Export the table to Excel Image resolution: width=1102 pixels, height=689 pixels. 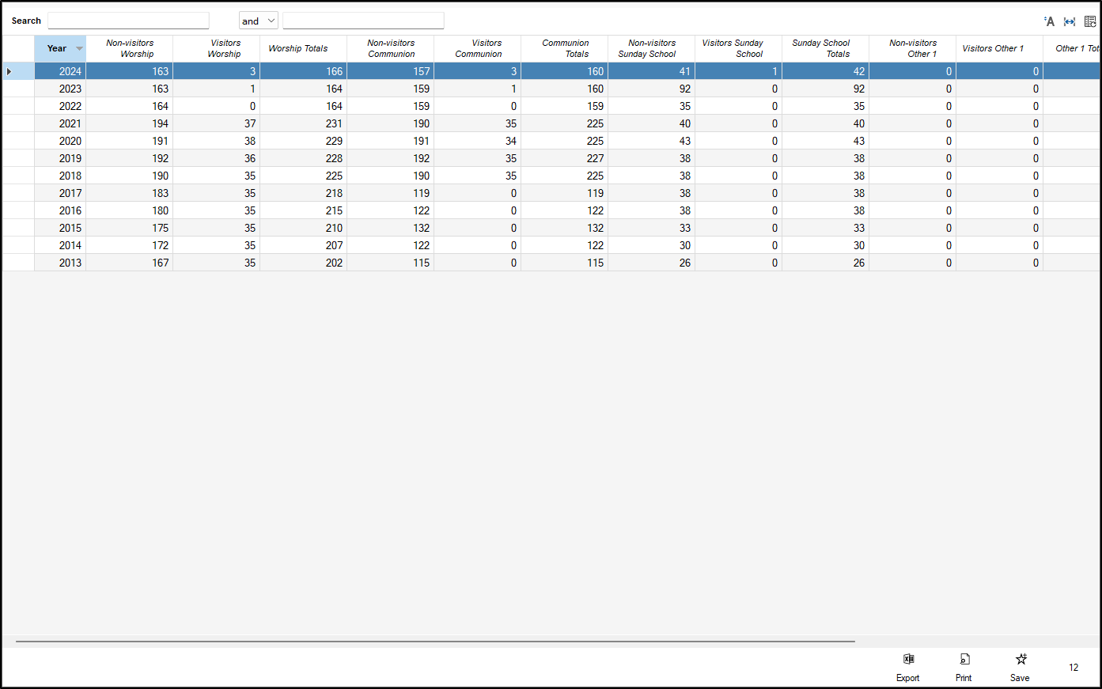pos(907,664)
